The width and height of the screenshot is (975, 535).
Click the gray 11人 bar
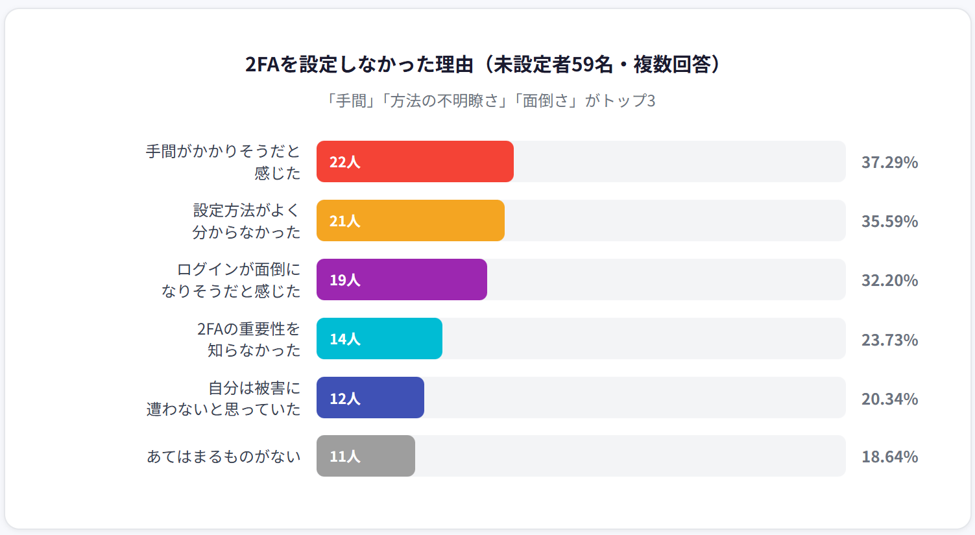(366, 456)
